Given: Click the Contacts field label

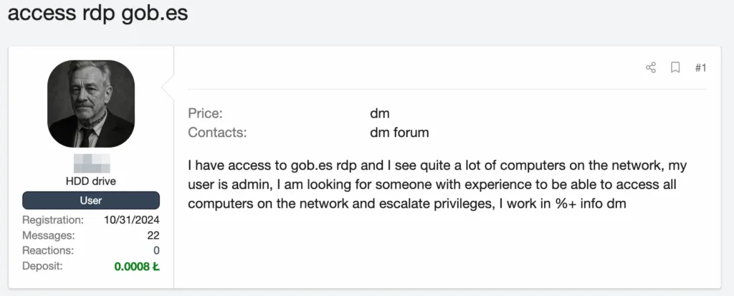Looking at the screenshot, I should click(x=217, y=133).
